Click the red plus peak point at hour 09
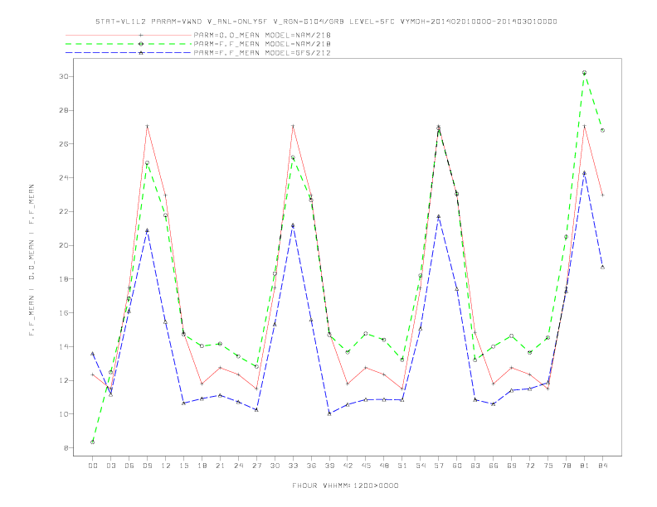657x507 pixels. 147,126
